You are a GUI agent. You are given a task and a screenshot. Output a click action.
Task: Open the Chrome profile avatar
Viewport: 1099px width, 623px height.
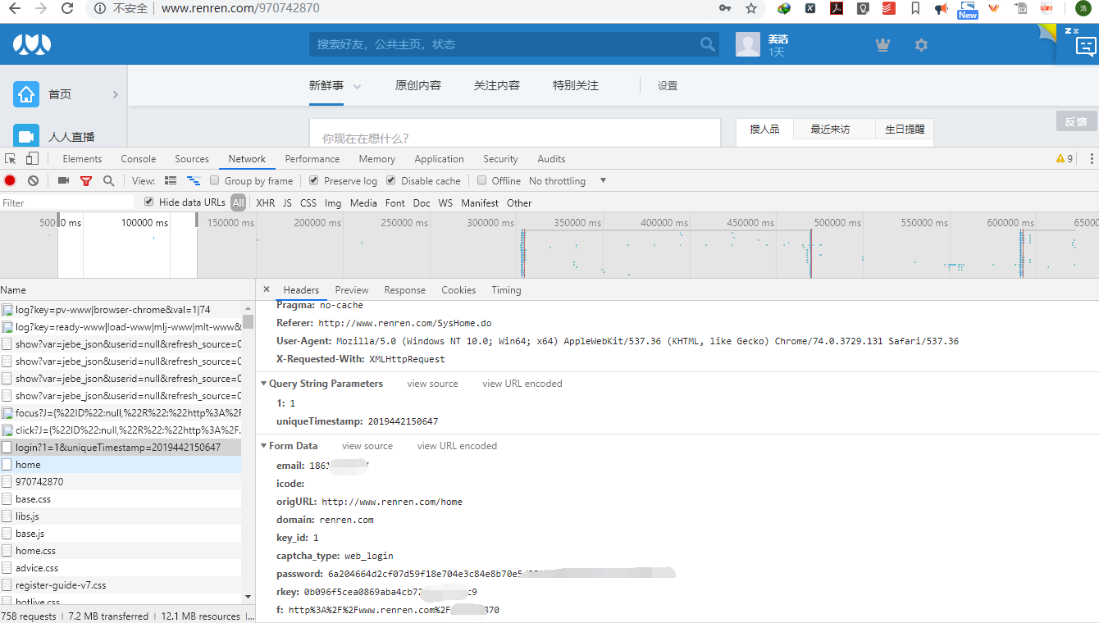(x=1083, y=8)
